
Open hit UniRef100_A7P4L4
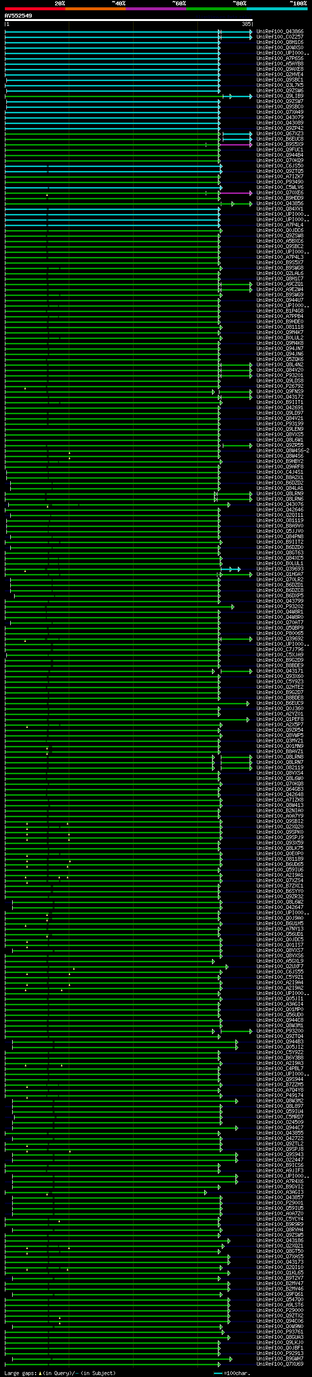[280, 225]
